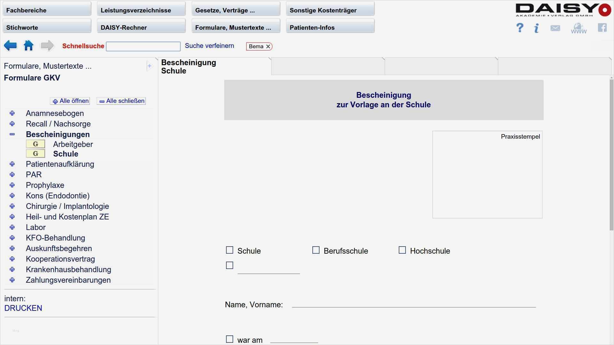Viewport: 614px width, 345px height.
Task: Click the gray forward arrow icon
Action: (47, 46)
